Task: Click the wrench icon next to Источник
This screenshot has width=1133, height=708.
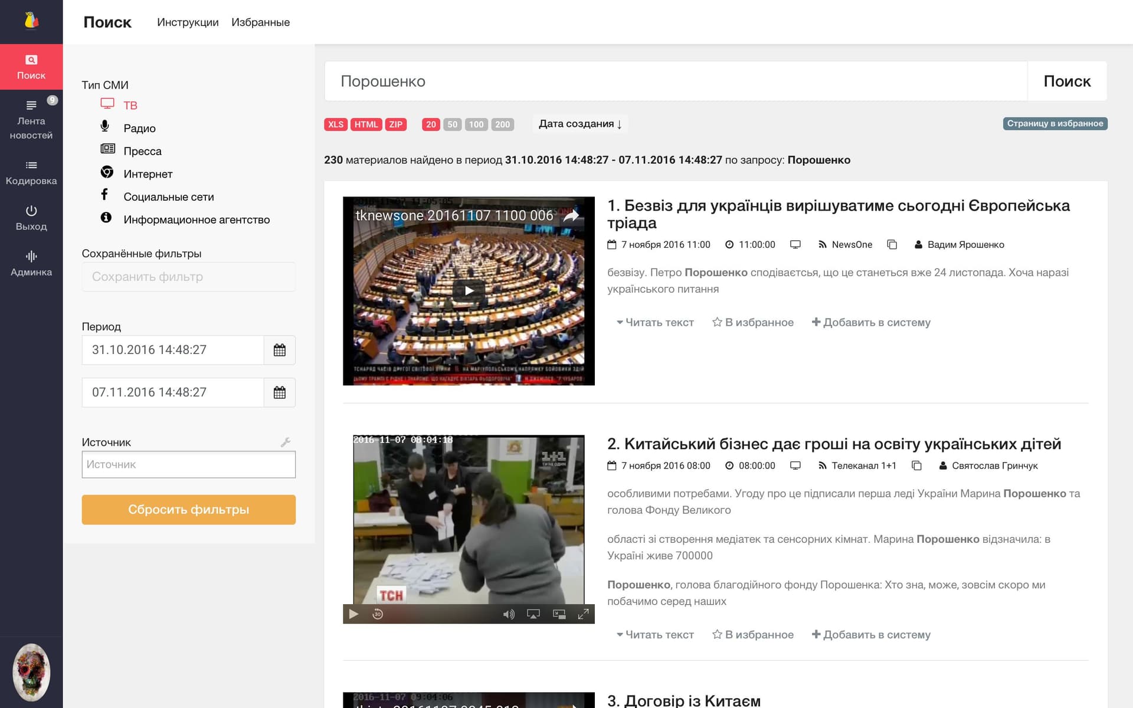Action: click(286, 442)
